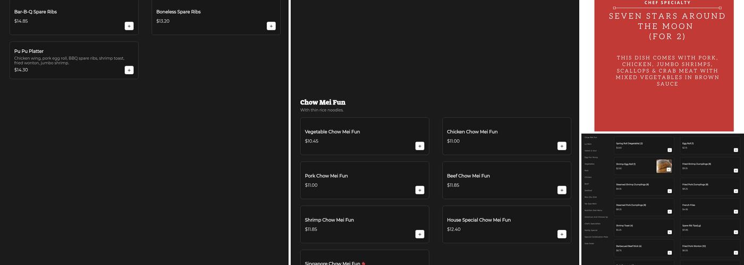Add Beef Chow Mei Fun to order
Image resolution: width=744 pixels, height=265 pixels.
click(x=562, y=190)
